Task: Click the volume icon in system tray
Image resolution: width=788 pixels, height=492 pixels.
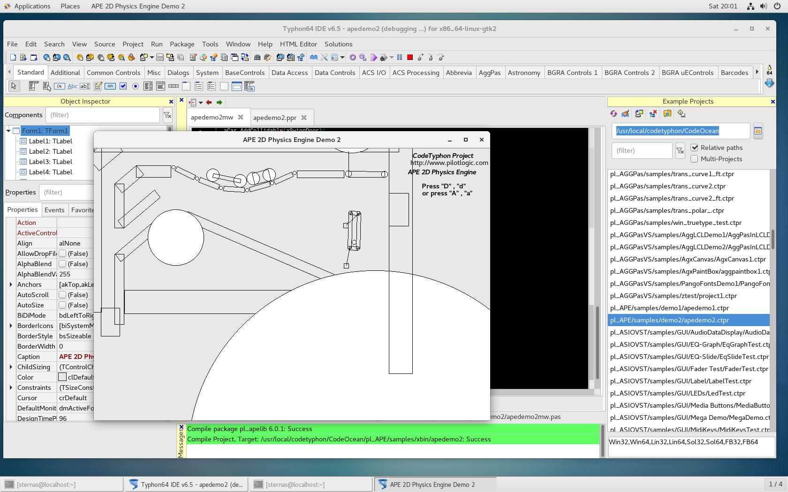Action: tap(764, 6)
